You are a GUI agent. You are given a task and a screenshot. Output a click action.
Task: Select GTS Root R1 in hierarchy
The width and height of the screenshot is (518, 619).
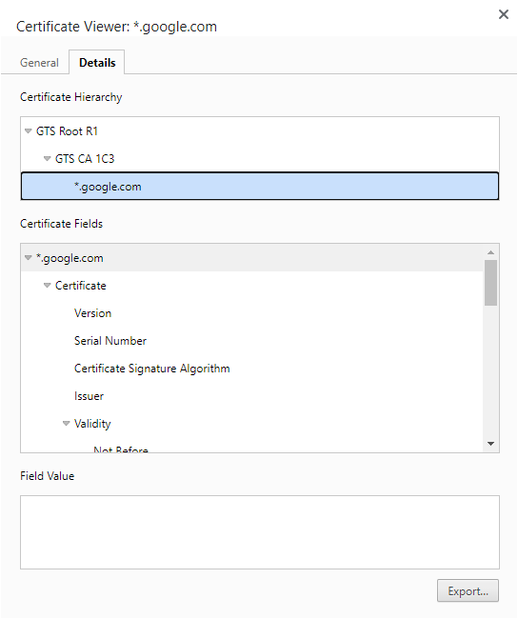260,131
